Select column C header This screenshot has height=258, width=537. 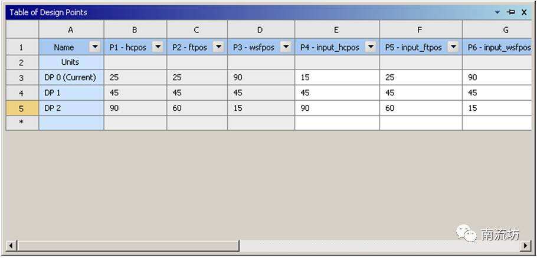[197, 29]
